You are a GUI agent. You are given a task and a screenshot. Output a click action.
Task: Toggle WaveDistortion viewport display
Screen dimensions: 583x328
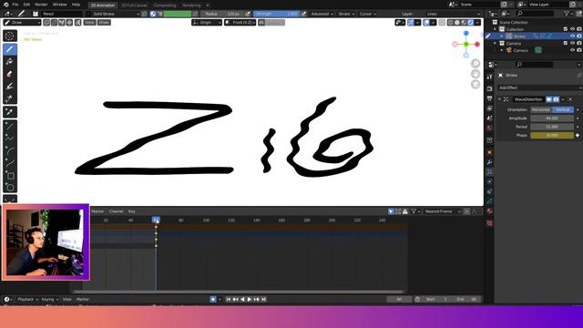coord(548,99)
